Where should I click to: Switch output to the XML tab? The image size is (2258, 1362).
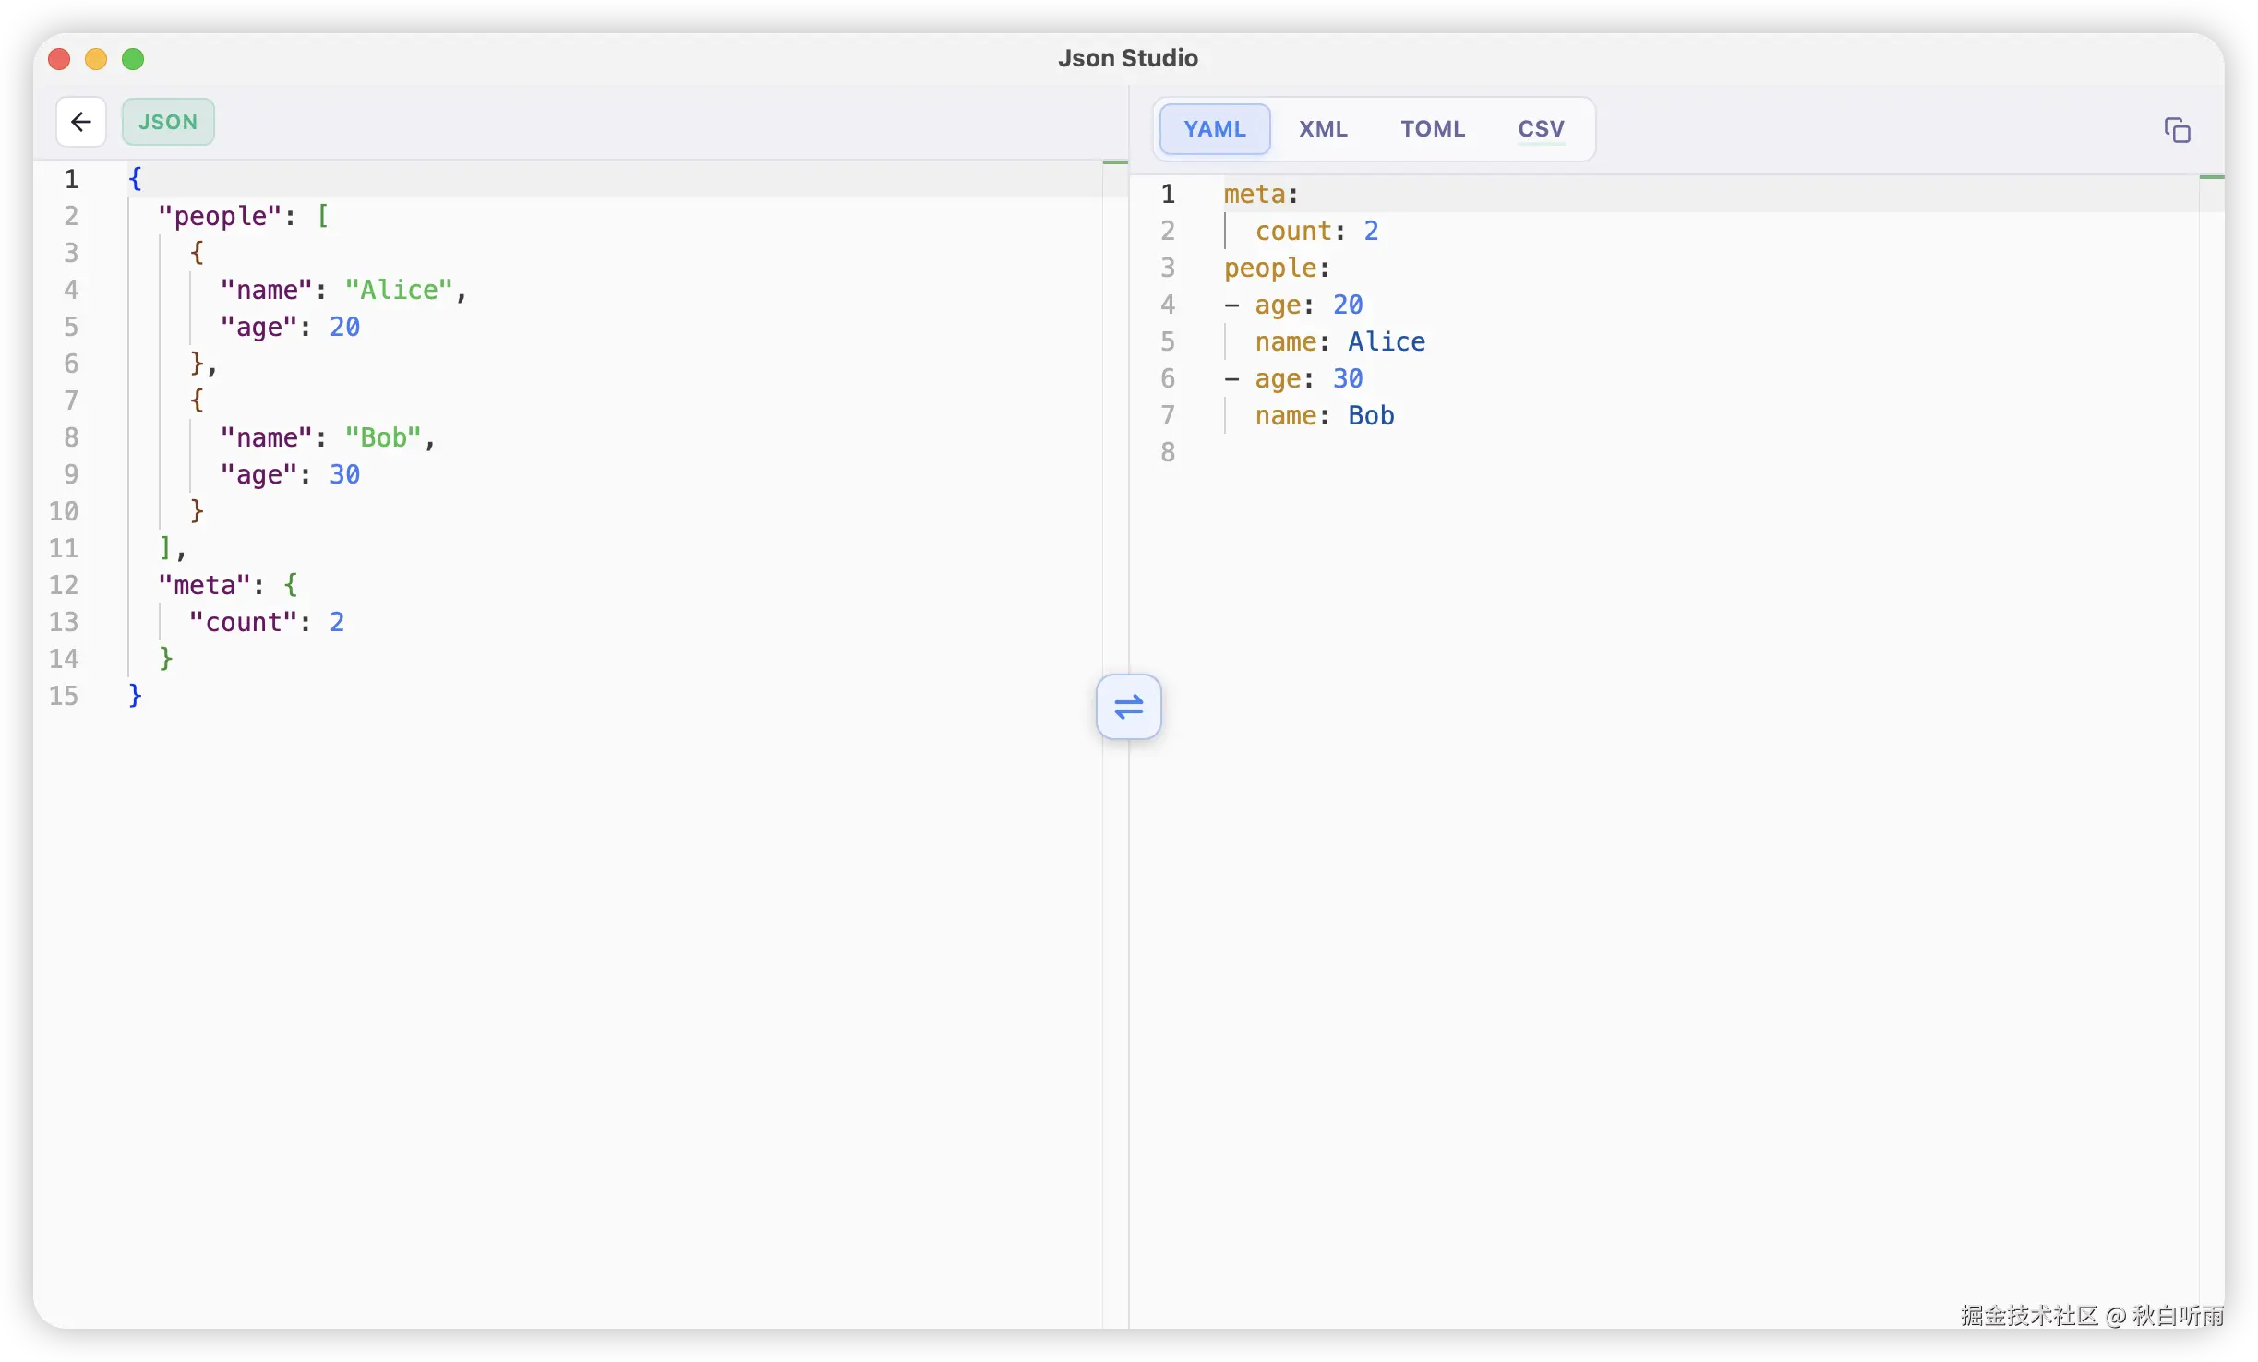tap(1323, 129)
